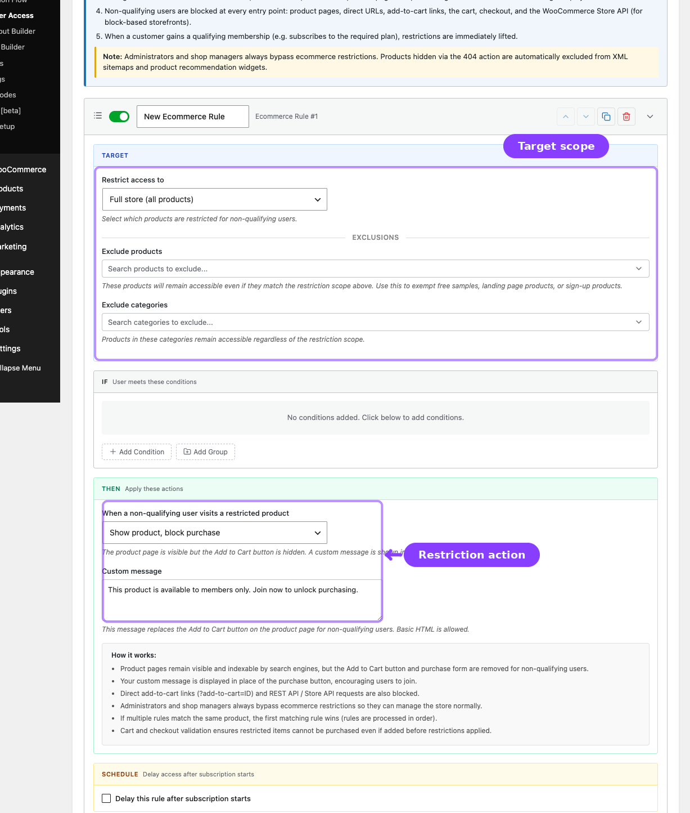
Task: Duplicate the ecommerce rule via copy icon
Action: (606, 117)
